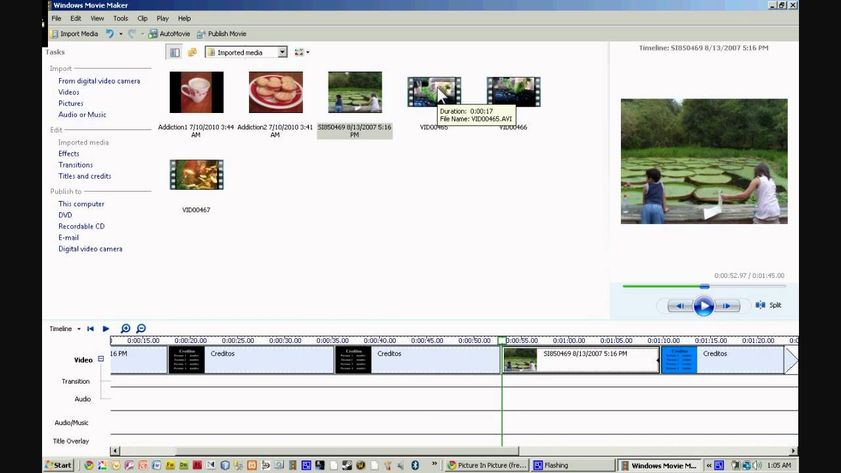The image size is (841, 473).
Task: Open the Effects task link
Action: (x=69, y=154)
